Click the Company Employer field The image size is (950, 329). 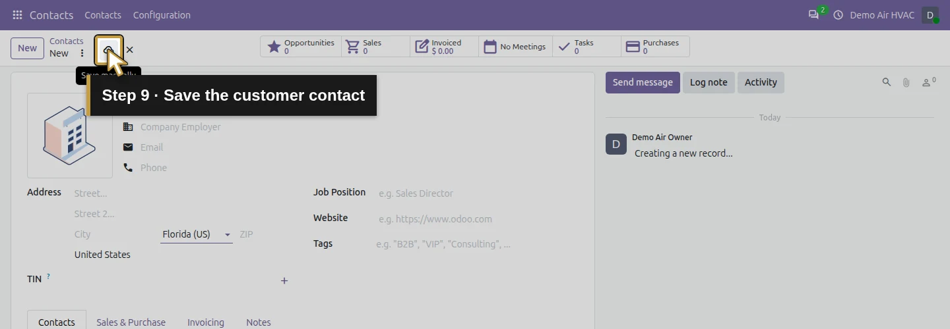click(x=181, y=127)
